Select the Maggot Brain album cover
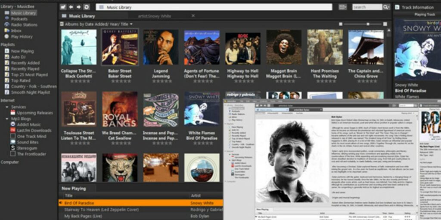The height and width of the screenshot is (220, 441). (284, 47)
